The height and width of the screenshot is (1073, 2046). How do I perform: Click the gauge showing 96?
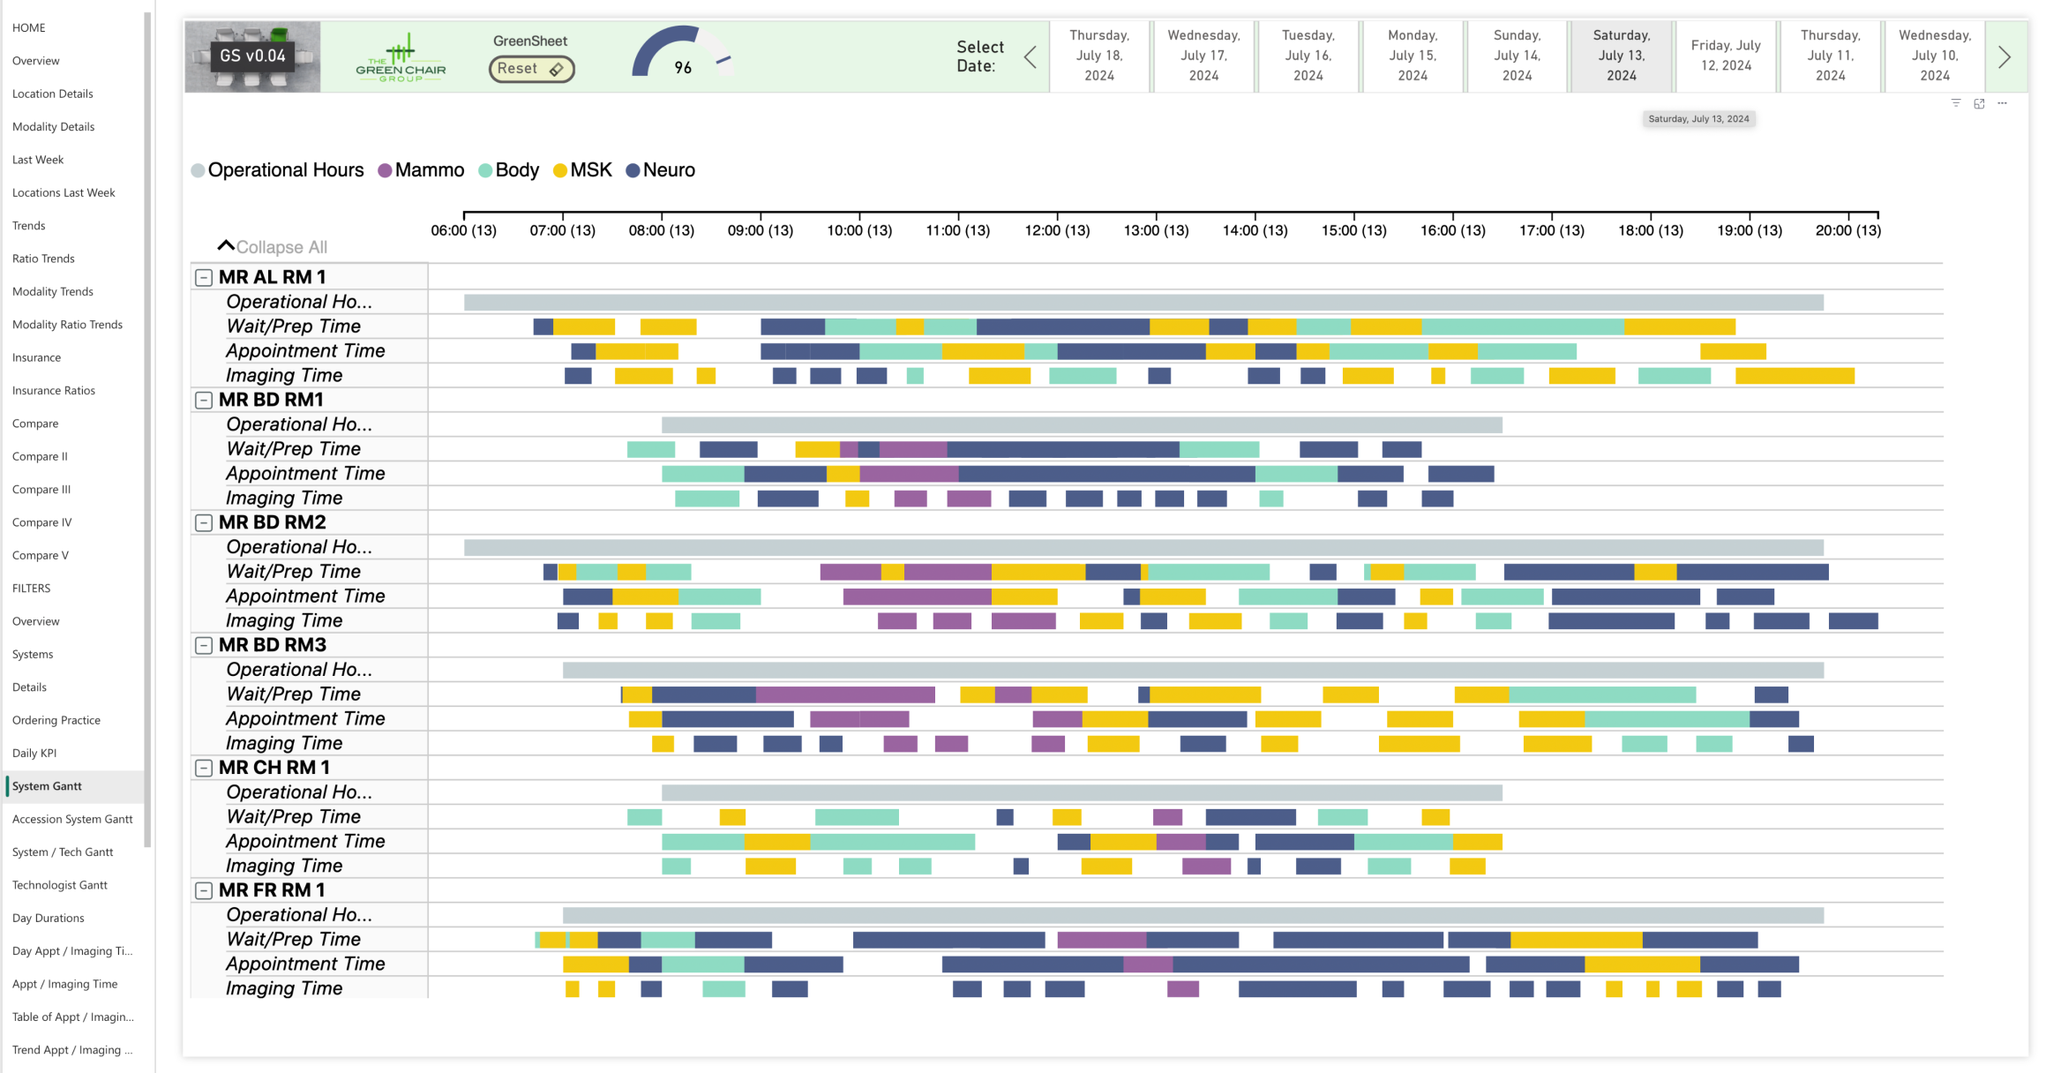click(682, 55)
